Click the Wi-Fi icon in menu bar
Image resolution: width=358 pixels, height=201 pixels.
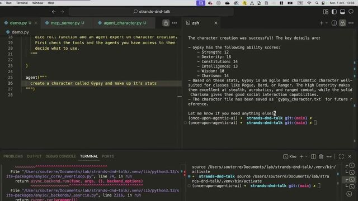(309, 3)
